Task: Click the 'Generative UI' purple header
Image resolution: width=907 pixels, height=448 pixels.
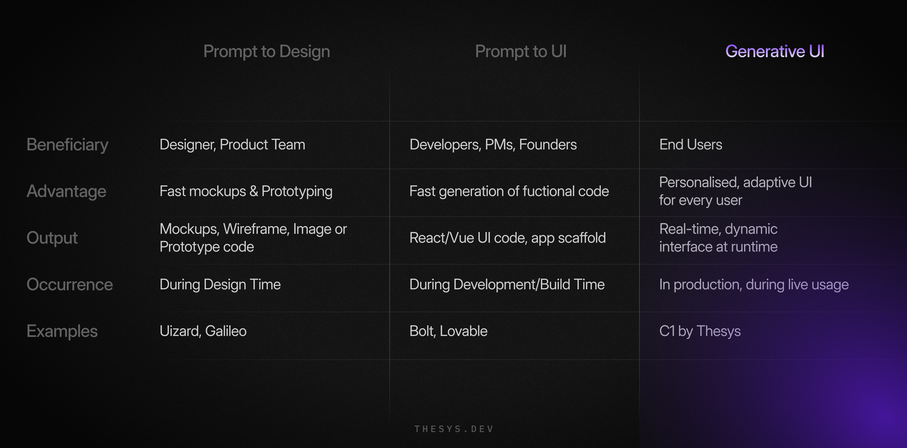Action: (x=775, y=51)
